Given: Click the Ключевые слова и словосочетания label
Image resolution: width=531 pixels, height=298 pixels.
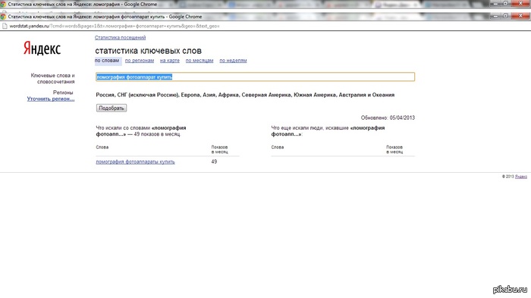Looking at the screenshot, I should point(52,79).
